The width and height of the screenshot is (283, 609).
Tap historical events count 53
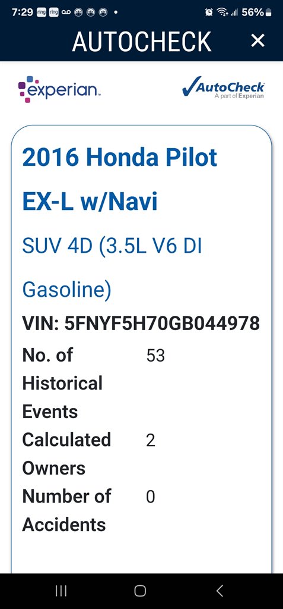(155, 356)
